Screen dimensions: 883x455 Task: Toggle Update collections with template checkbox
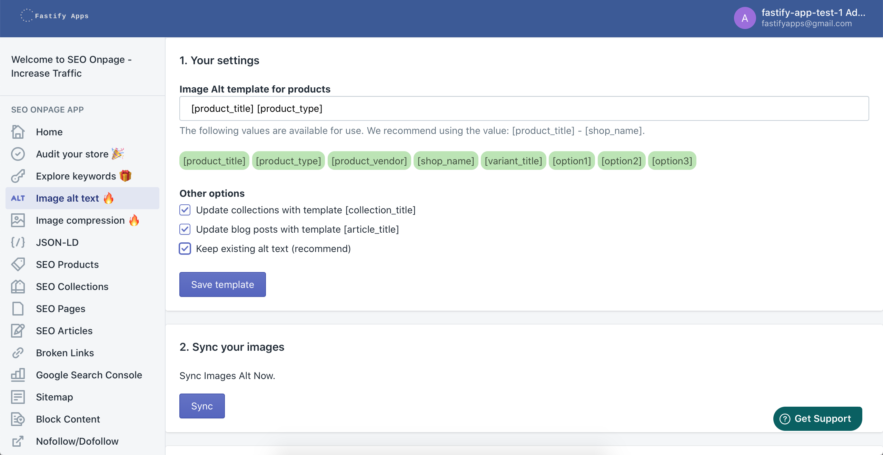pos(185,210)
